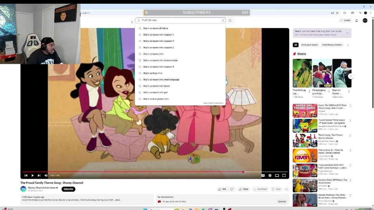Open options for Teen Titans Theme Song video
The image size is (374, 210).
pyautogui.click(x=350, y=135)
